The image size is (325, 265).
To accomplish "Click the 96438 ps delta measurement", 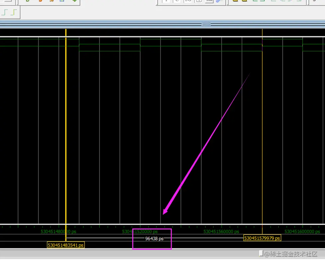I will tap(154, 239).
